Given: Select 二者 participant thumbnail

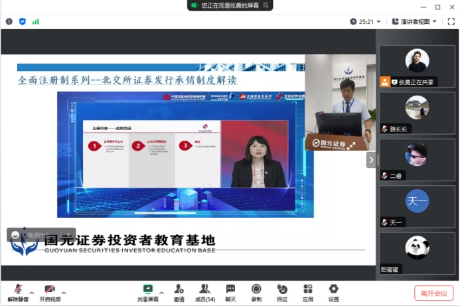Looking at the screenshot, I should point(417,160).
